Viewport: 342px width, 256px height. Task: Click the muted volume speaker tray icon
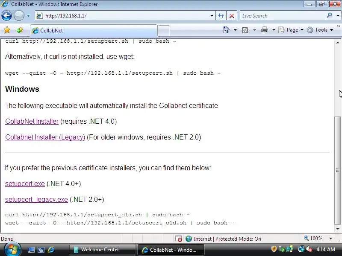[x=309, y=249]
